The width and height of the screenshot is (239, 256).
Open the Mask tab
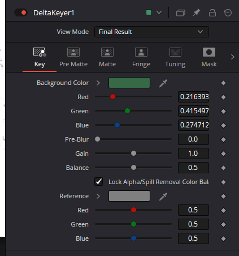209,57
